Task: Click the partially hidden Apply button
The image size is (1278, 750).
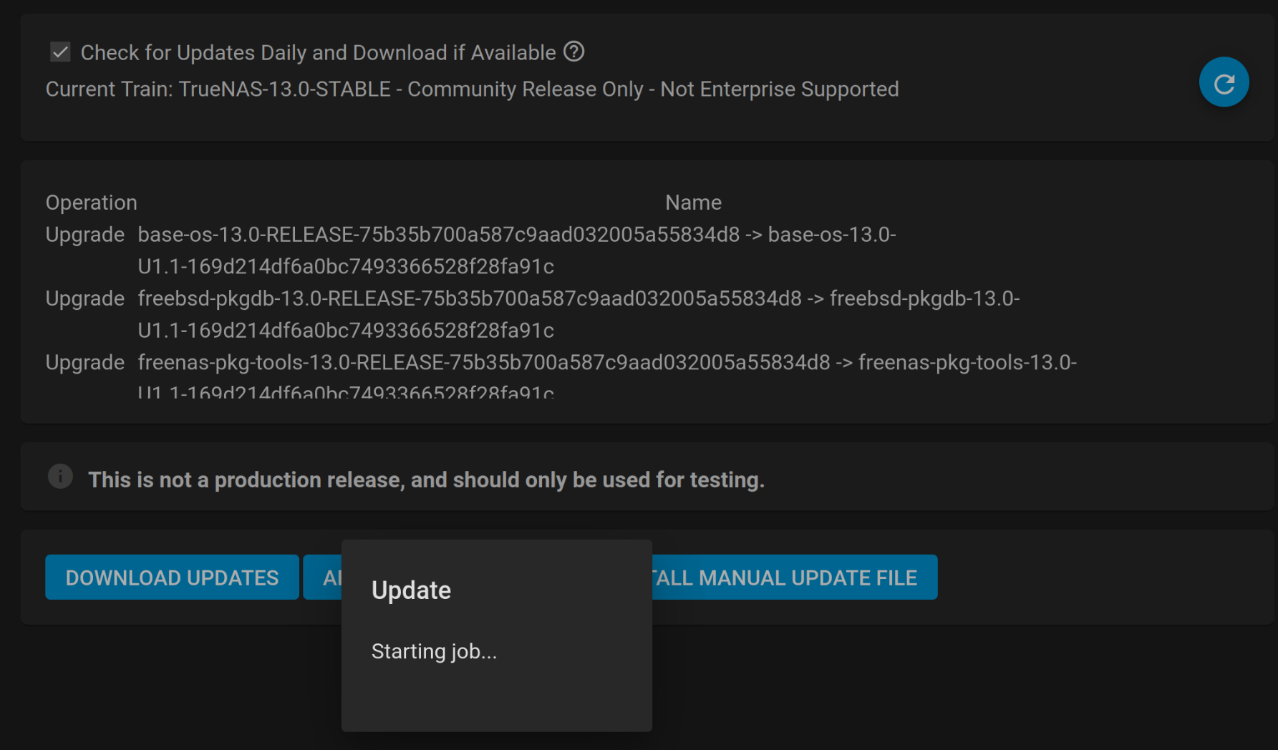Action: (x=322, y=577)
